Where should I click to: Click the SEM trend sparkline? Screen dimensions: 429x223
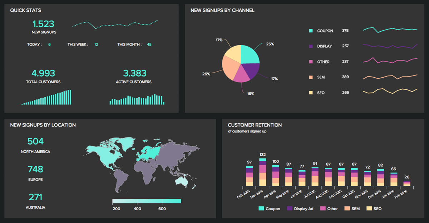click(x=390, y=77)
